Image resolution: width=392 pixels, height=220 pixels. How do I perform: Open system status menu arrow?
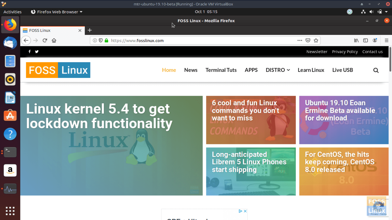386,12
